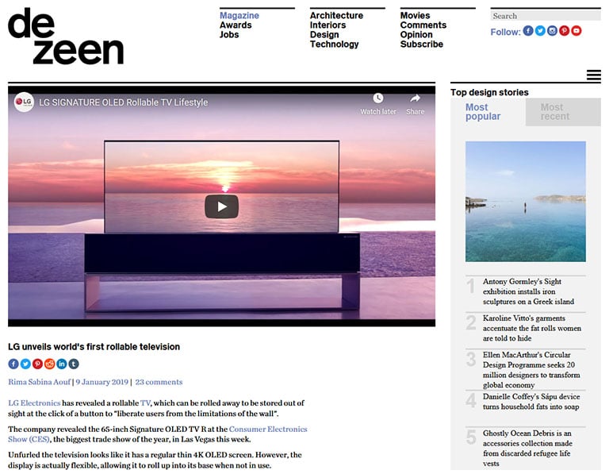Screen dimensions: 609x474
Task: Open the Opinion section
Action: pos(416,35)
